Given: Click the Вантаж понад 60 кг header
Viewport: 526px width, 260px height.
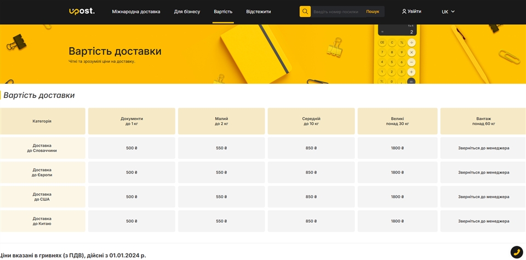Looking at the screenshot, I should click(x=483, y=121).
